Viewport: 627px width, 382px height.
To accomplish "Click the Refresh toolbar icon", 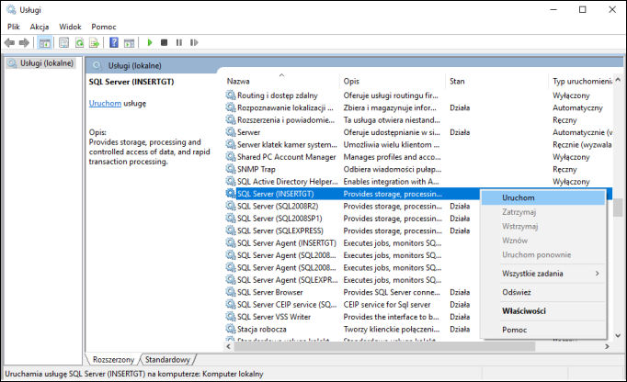I will 80,42.
